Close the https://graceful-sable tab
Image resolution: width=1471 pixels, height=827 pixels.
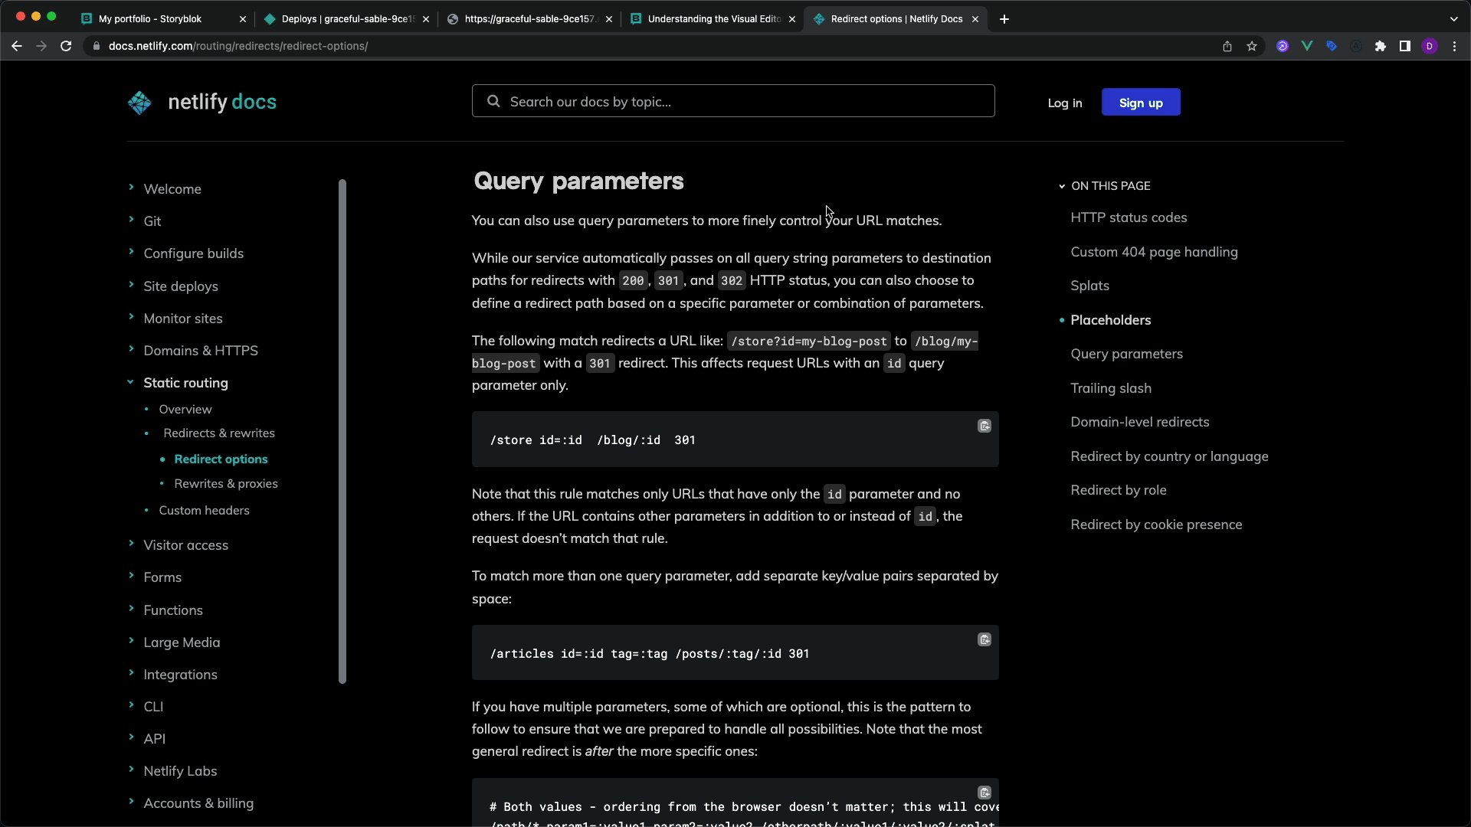tap(609, 19)
